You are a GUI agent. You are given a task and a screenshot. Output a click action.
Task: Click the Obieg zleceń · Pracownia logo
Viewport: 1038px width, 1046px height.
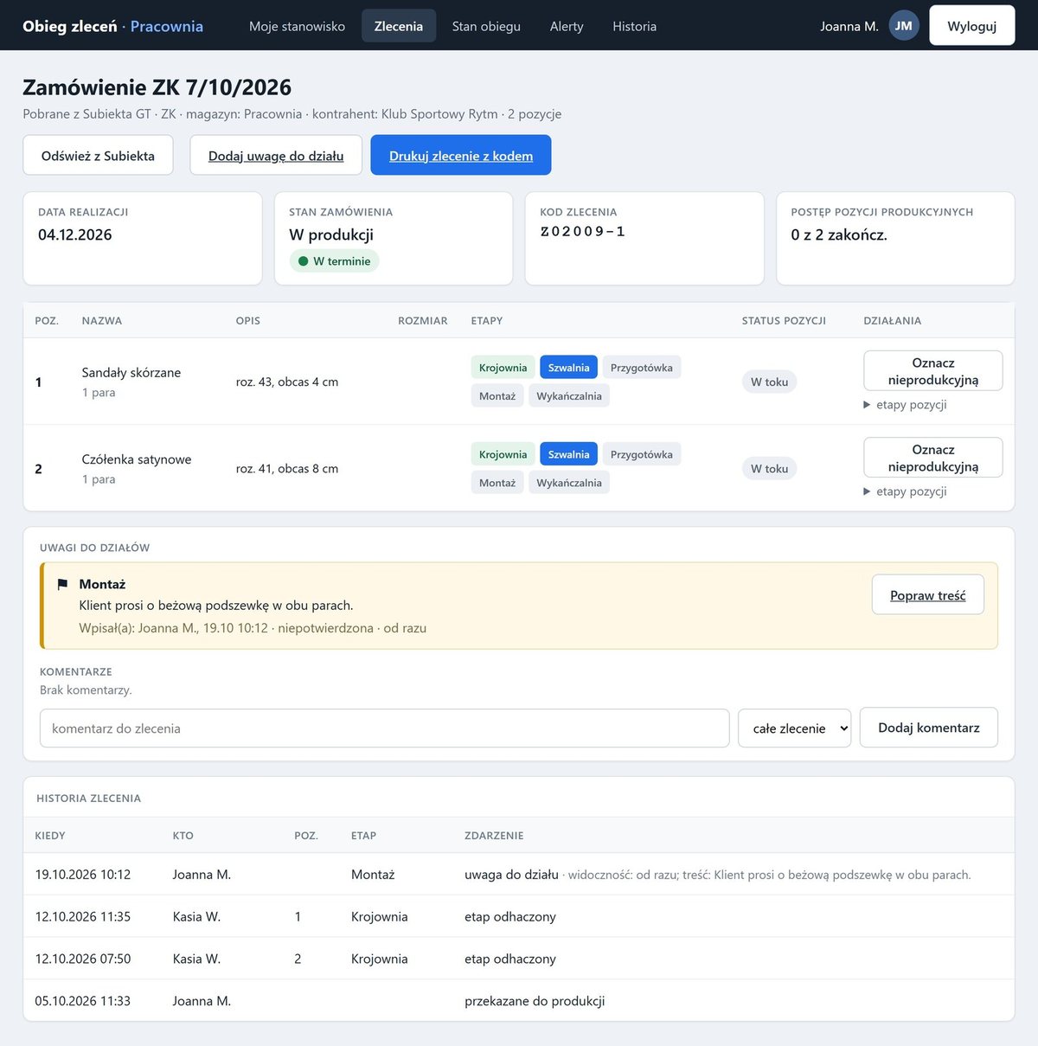tap(113, 26)
